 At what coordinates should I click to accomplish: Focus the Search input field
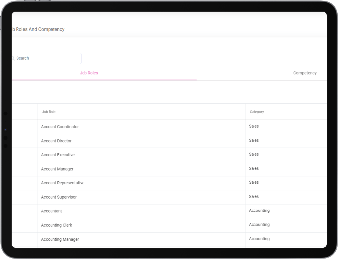point(46,58)
